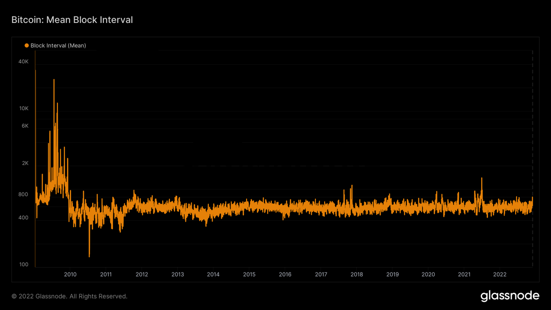Viewport: 551px width, 310px height.
Task: Click the 2011 x-axis label
Action: 106,275
